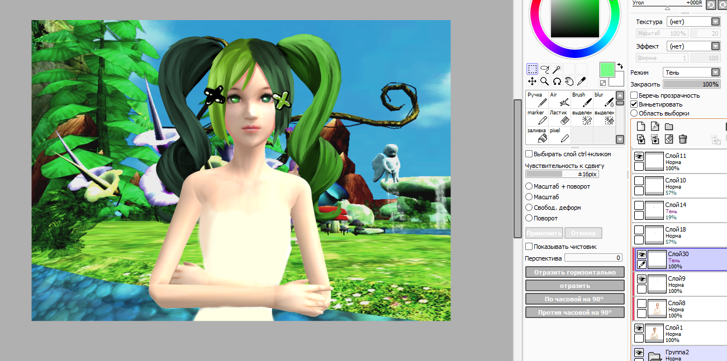Click the green foreground color swatch
The image size is (727, 361).
point(606,69)
